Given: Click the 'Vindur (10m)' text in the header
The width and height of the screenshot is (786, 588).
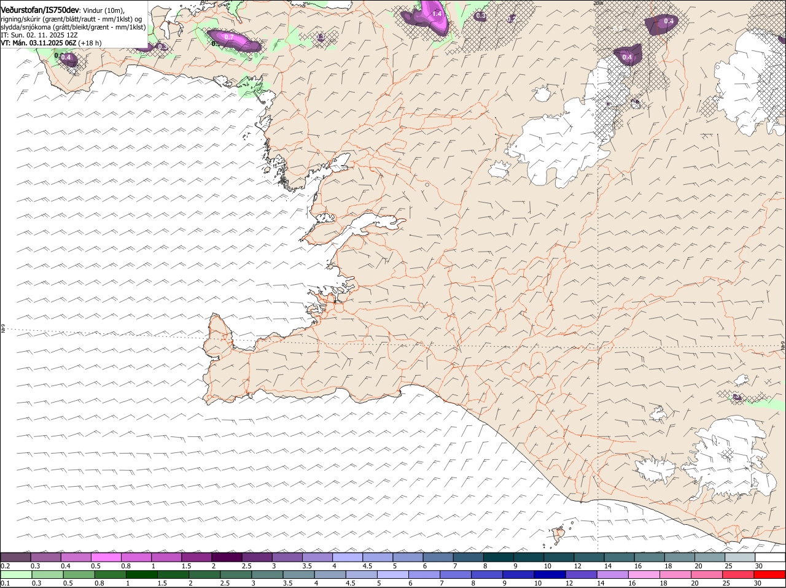Looking at the screenshot, I should [104, 10].
